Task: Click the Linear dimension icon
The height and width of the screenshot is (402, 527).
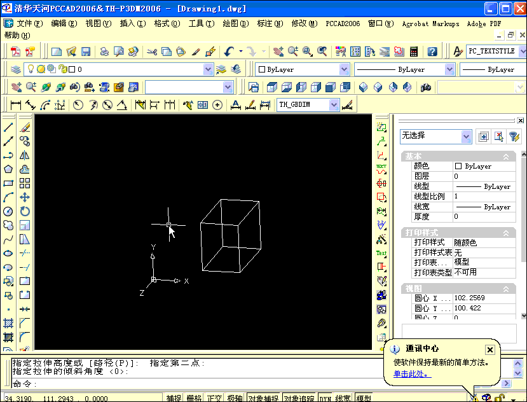Action: (x=15, y=105)
